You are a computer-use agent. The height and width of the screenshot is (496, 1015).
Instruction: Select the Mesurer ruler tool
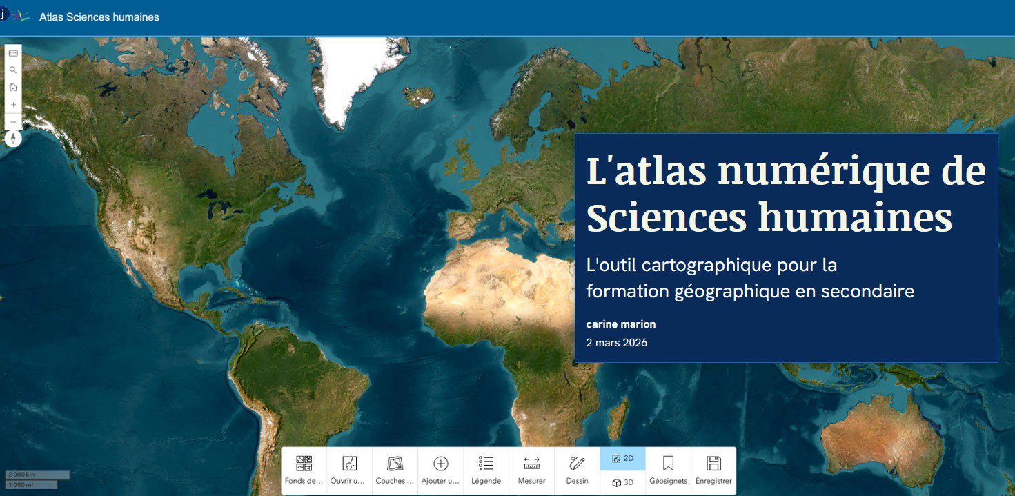pos(531,470)
